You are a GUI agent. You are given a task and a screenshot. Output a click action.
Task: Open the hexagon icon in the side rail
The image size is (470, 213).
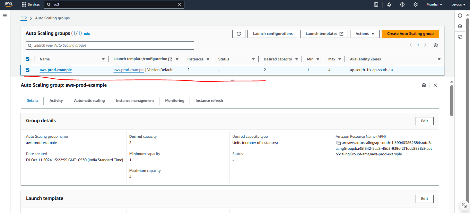click(460, 26)
